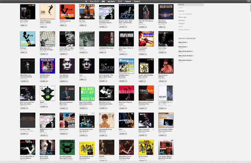Screen dimensions: 251x163
Task: Click the price button under Out of Nowhere
Action: [x=103, y=81]
